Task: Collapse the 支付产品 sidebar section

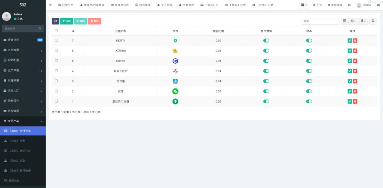Action: tap(23, 121)
